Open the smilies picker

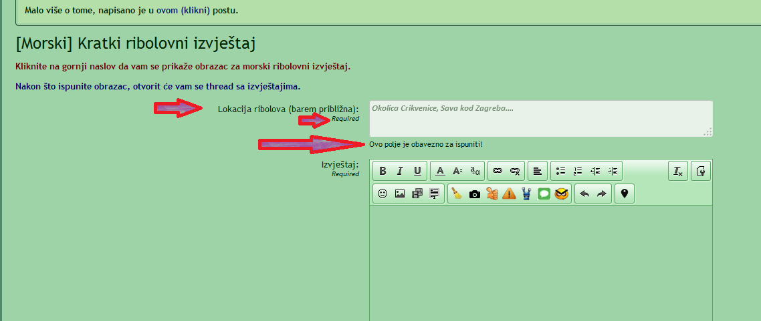pos(383,194)
